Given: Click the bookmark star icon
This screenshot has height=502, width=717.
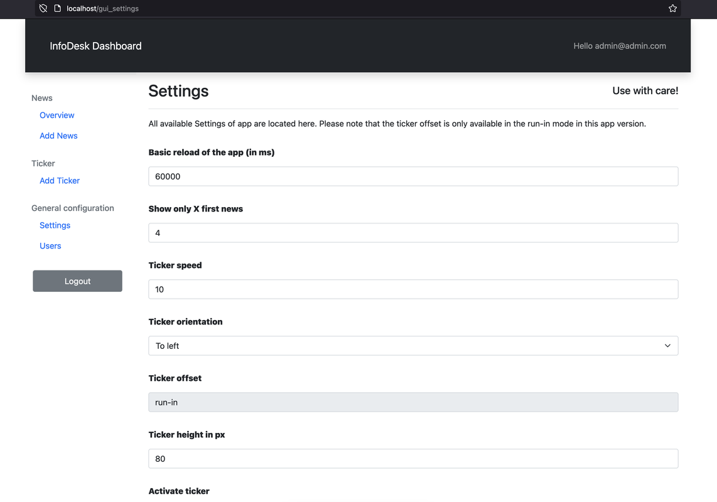Looking at the screenshot, I should pos(672,9).
